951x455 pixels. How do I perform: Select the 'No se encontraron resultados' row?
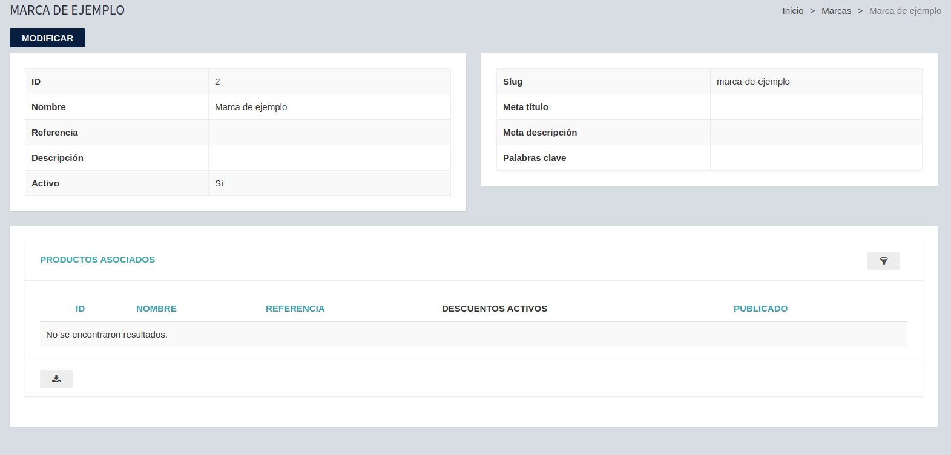pyautogui.click(x=107, y=335)
